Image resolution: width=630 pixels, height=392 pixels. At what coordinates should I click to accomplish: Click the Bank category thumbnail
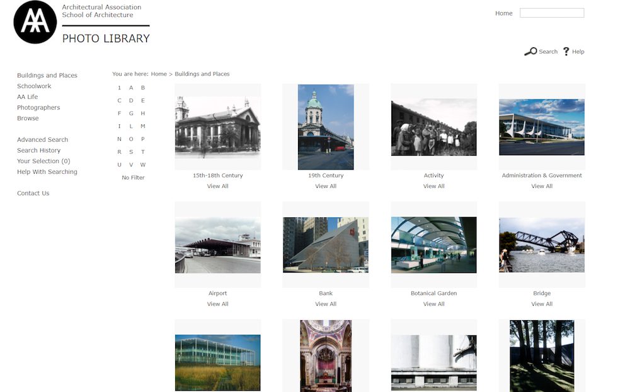[326, 242]
